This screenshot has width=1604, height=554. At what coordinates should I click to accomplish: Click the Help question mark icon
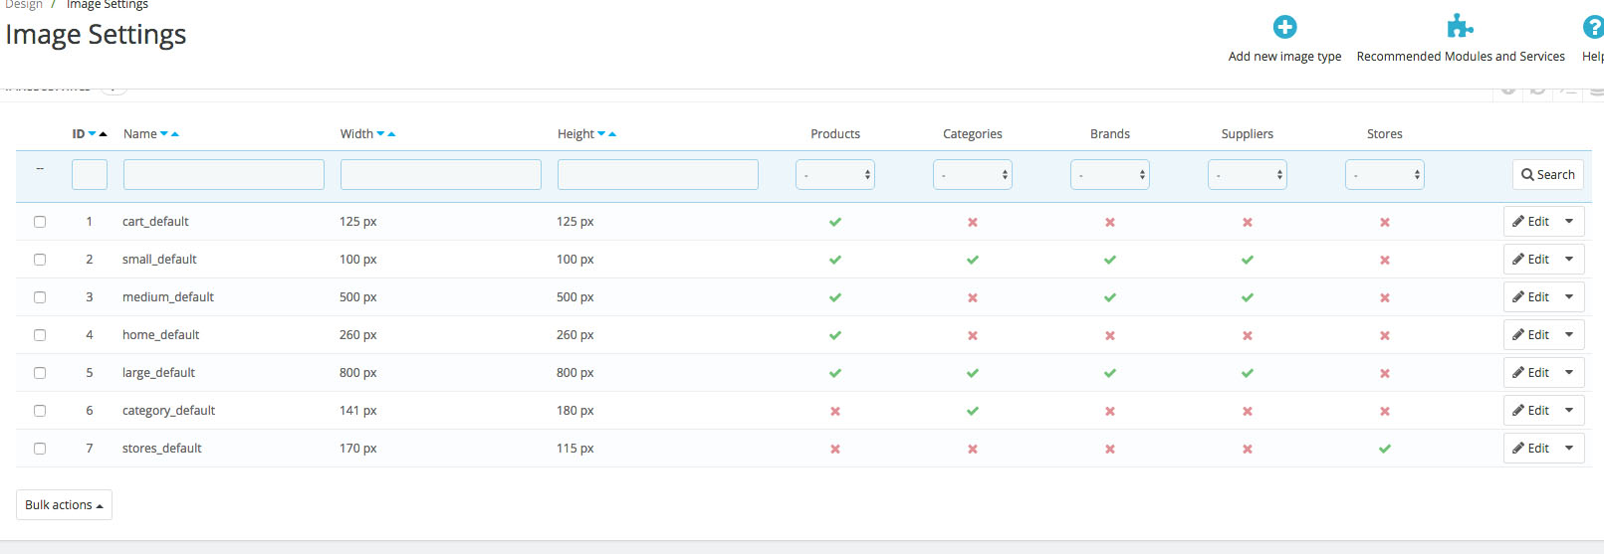1593,27
